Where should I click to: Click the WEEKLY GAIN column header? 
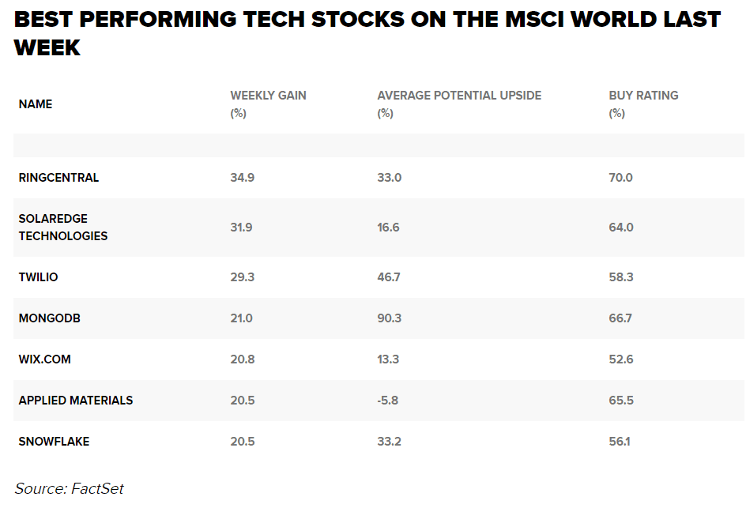pyautogui.click(x=268, y=96)
